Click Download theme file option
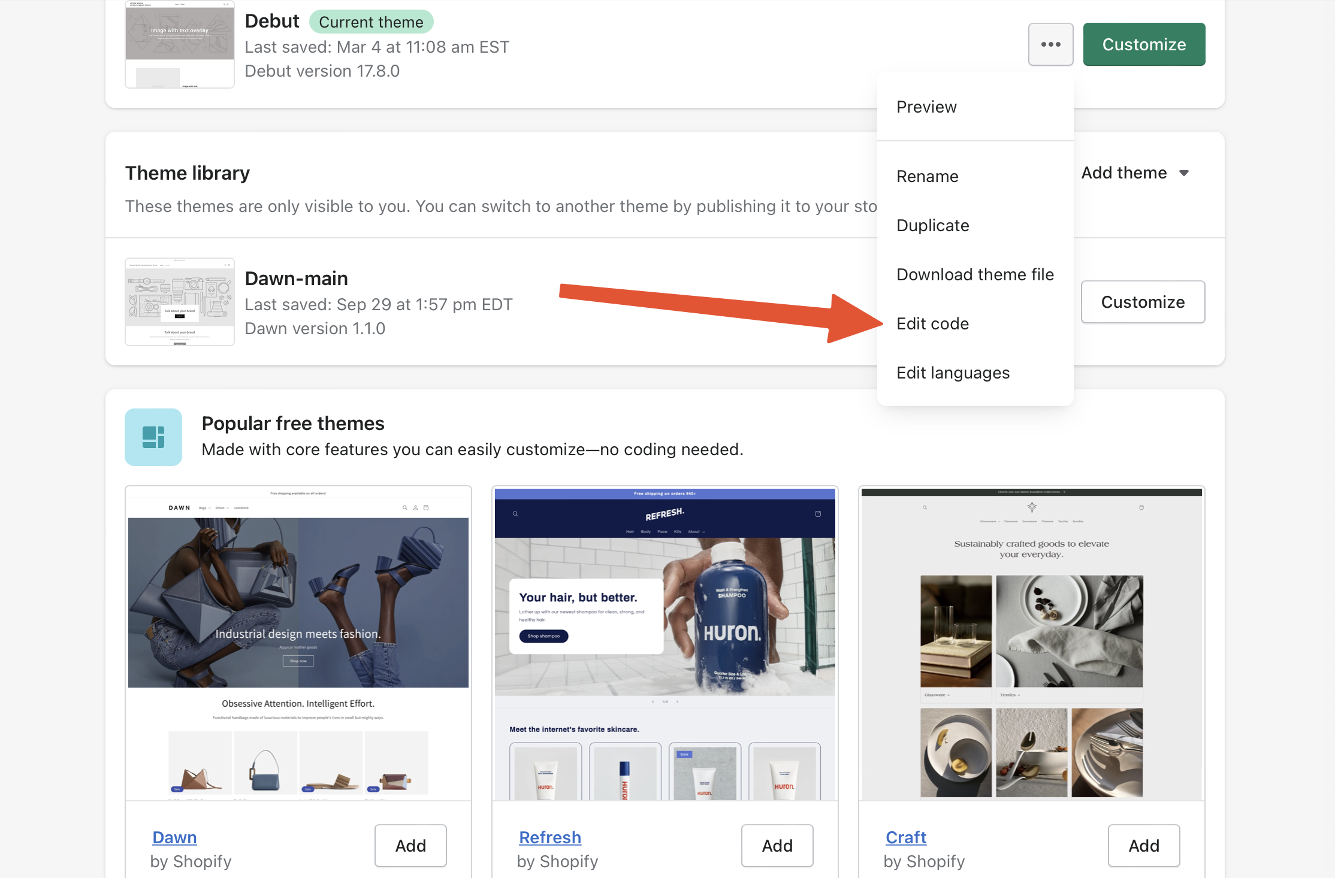Screen dimensions: 1335x878 tap(975, 274)
